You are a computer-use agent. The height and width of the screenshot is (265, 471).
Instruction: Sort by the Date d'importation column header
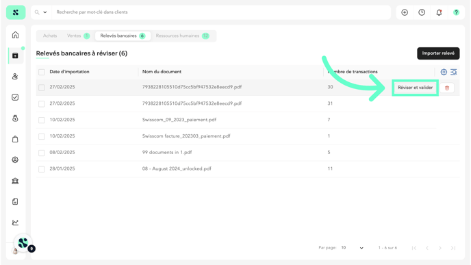(69, 72)
